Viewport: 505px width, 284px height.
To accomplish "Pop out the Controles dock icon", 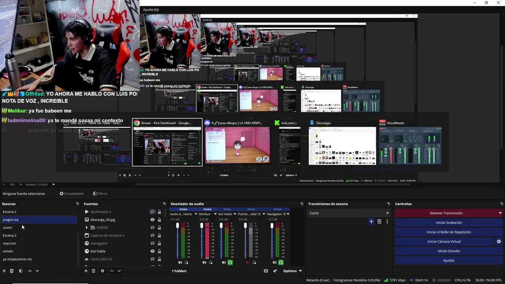I will tap(501, 204).
